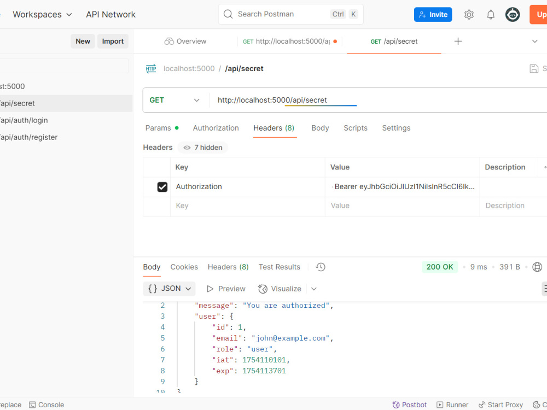
Task: Open the GET method dropdown
Action: pos(174,100)
